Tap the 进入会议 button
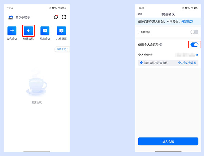This screenshot has width=204, height=156. (168, 141)
